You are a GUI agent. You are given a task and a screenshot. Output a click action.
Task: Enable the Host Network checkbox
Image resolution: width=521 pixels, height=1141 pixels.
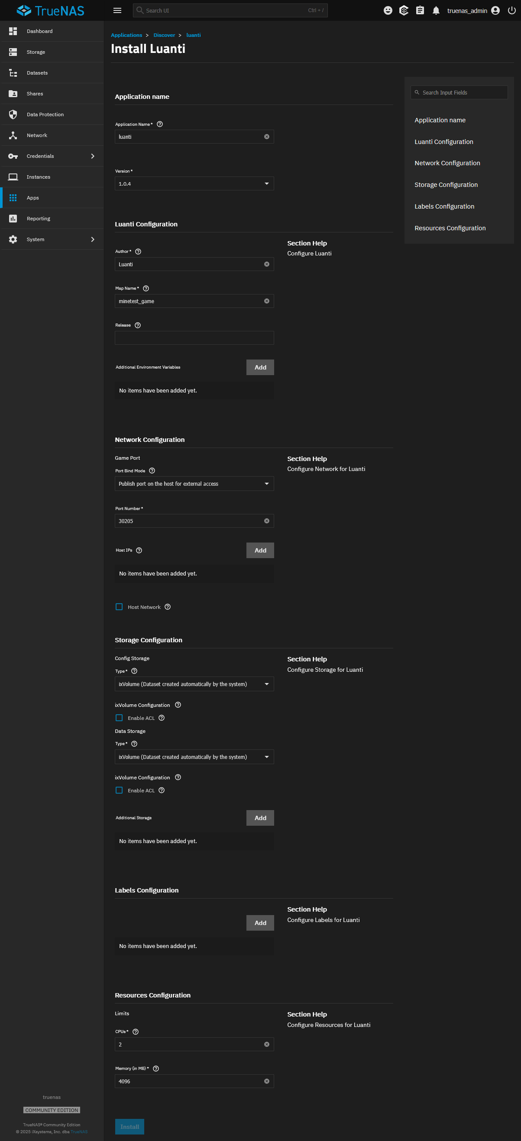[x=119, y=607]
